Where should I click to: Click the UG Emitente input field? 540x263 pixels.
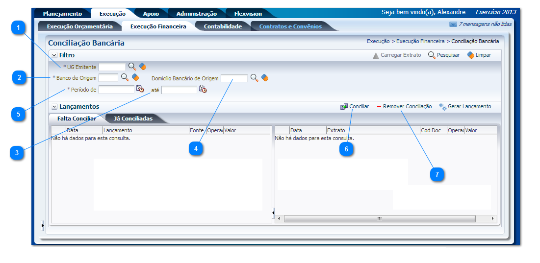pyautogui.click(x=112, y=67)
